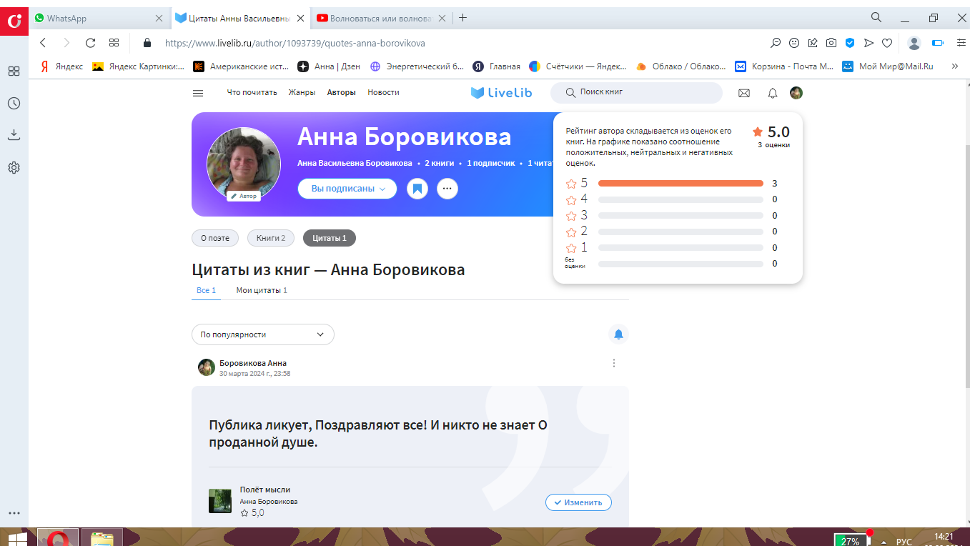Open the author's profile photo
Screen dimensions: 970x546
point(243,164)
